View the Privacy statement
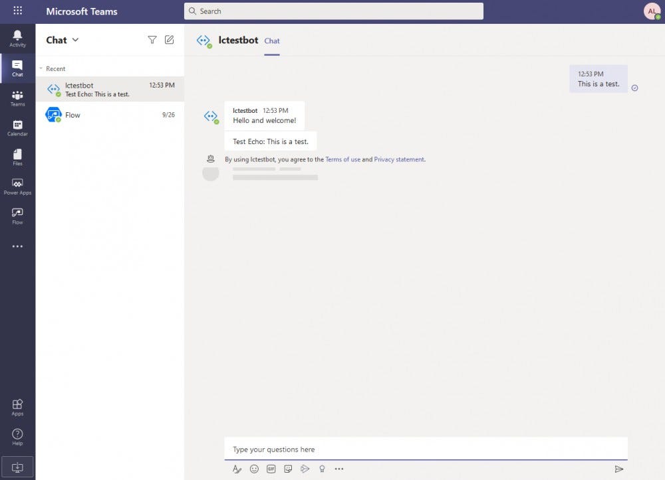The image size is (665, 480). pyautogui.click(x=399, y=159)
